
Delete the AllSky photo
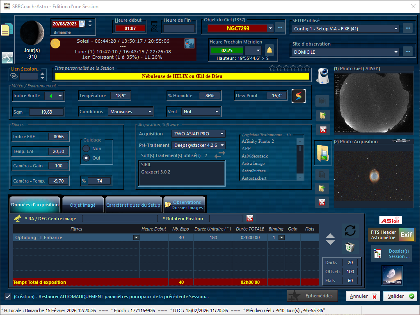click(323, 130)
